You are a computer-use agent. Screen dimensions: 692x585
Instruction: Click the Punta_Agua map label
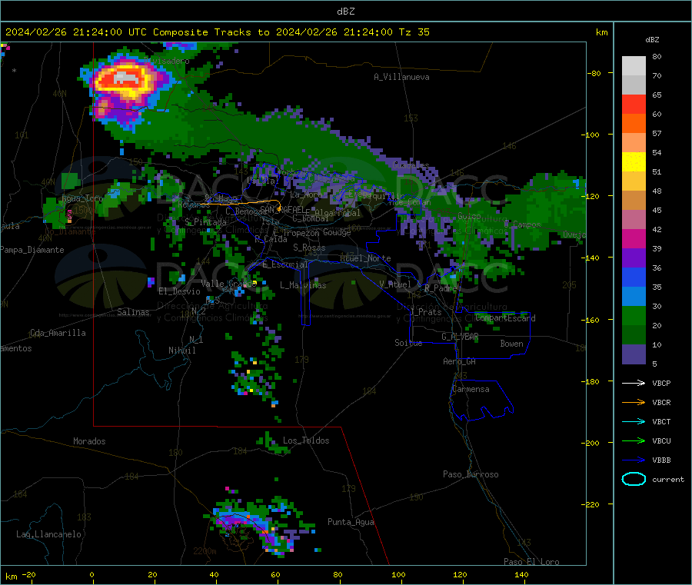pos(351,522)
